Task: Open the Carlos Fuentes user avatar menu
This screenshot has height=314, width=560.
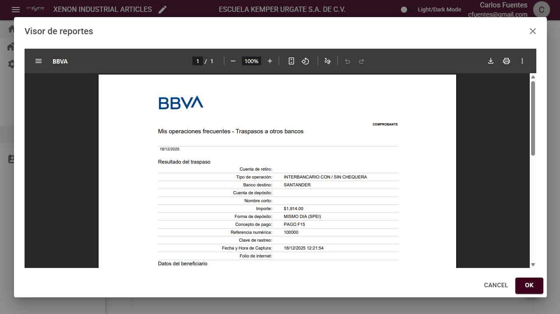Action: coord(542,10)
